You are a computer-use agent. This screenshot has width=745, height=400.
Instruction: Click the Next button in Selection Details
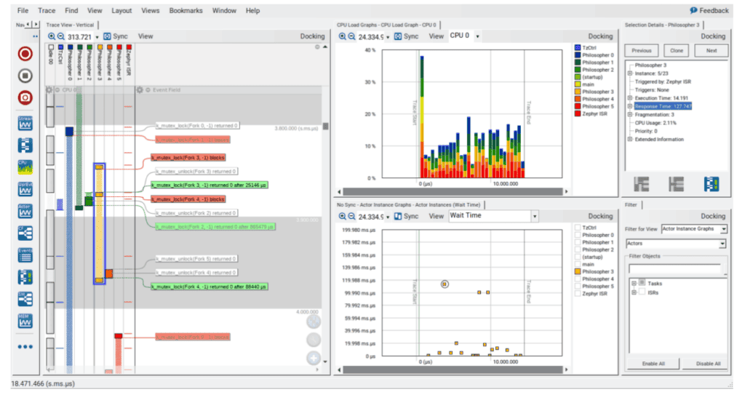[712, 51]
